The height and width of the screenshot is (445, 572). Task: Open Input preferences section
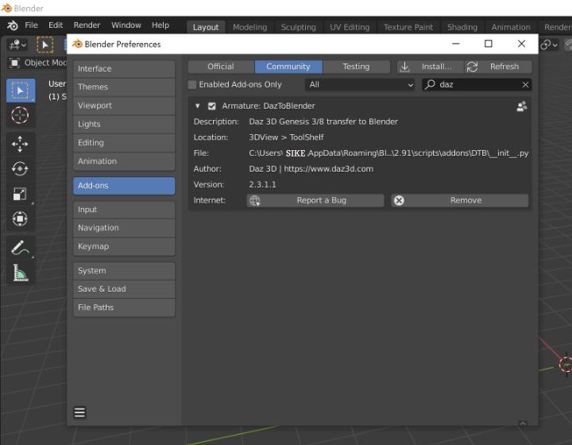(124, 210)
